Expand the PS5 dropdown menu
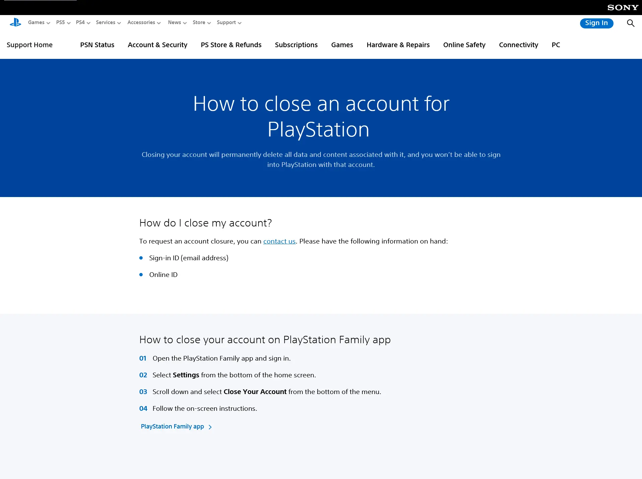Image resolution: width=642 pixels, height=479 pixels. click(x=63, y=22)
